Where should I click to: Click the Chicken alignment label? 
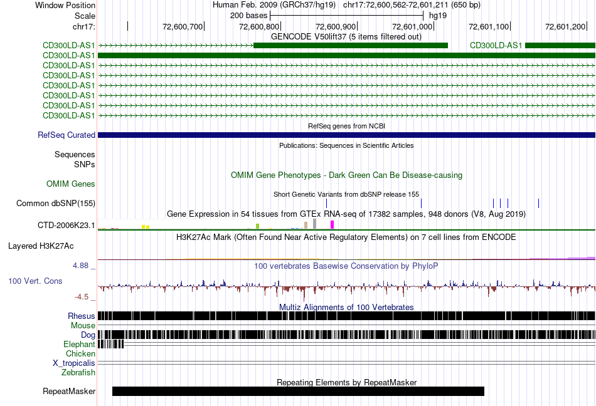[80, 353]
